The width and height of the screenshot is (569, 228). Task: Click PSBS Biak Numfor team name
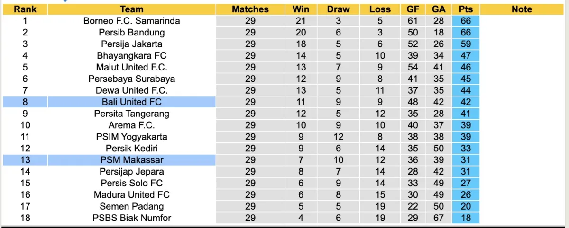tap(132, 218)
